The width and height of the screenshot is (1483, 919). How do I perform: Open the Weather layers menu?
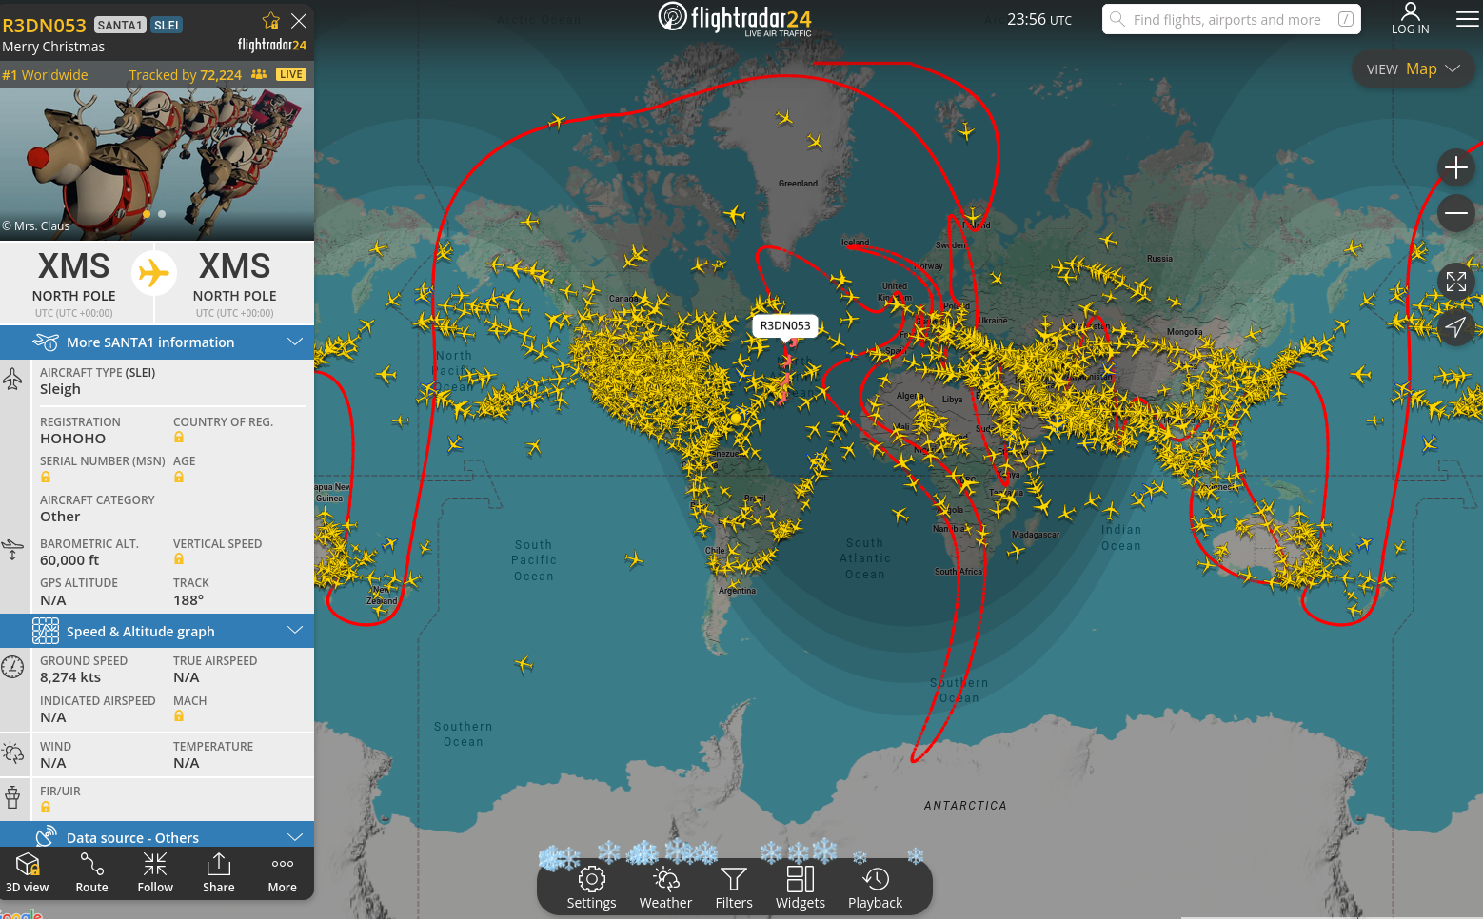point(665,888)
